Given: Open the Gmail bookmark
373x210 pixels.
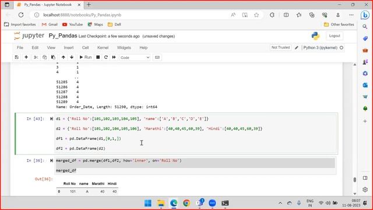Looking at the screenshot, I should click(x=50, y=24).
